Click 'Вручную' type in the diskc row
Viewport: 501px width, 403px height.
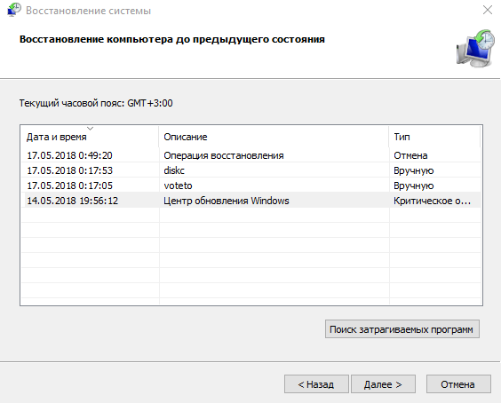click(x=413, y=170)
